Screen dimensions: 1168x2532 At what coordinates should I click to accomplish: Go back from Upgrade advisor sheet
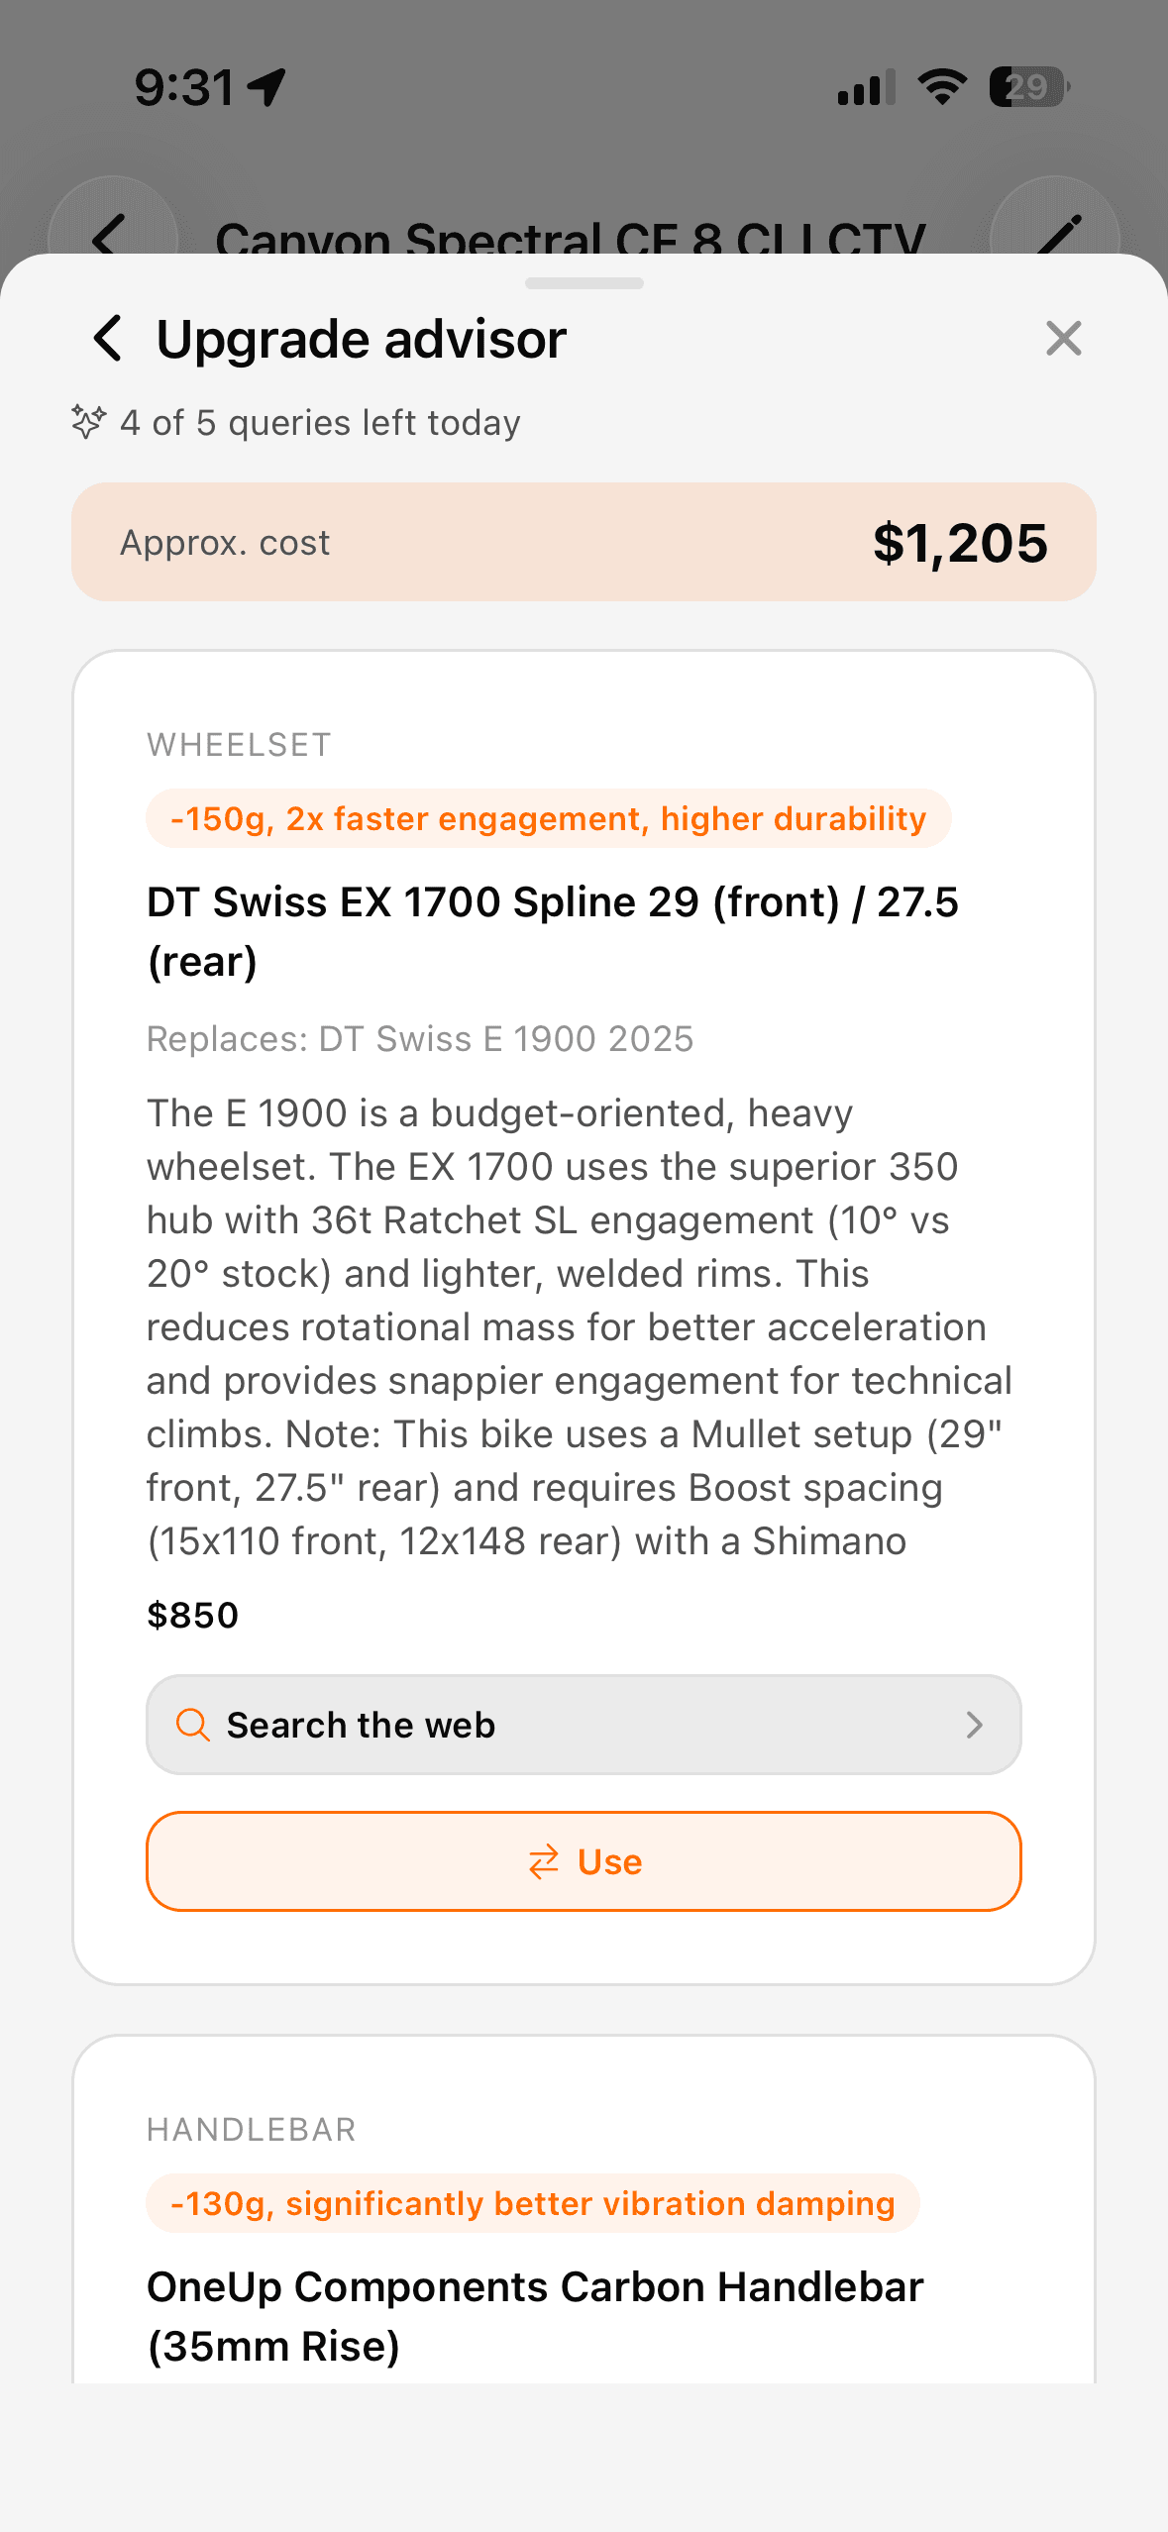pos(109,339)
